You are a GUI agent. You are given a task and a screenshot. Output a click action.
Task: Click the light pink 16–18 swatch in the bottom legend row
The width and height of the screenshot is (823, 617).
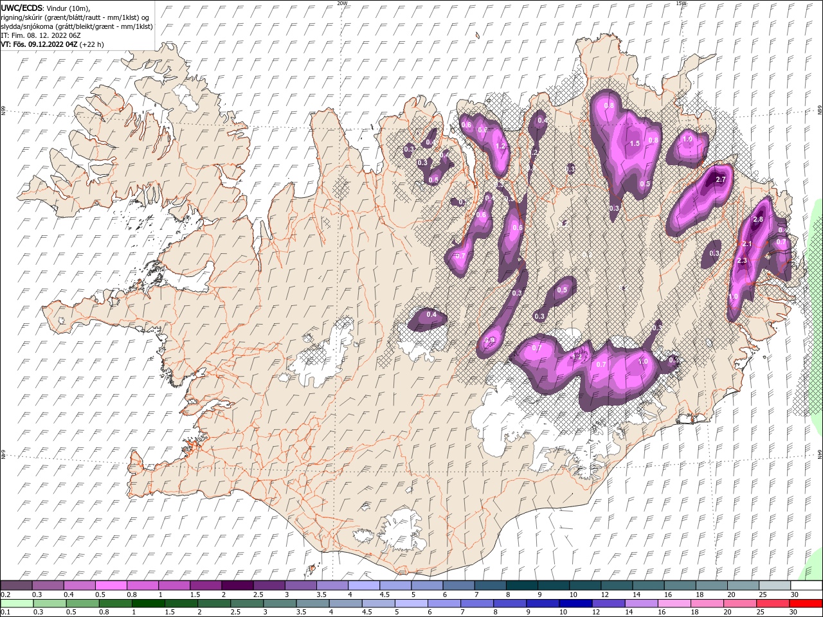675,604
